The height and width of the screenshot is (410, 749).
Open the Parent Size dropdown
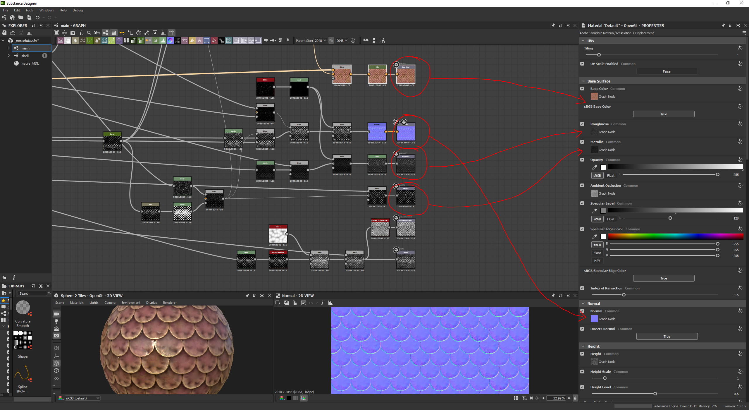321,40
